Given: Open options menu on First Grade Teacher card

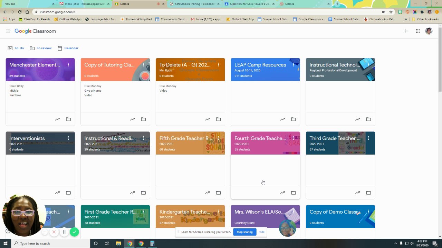Looking at the screenshot, I should (x=143, y=211).
